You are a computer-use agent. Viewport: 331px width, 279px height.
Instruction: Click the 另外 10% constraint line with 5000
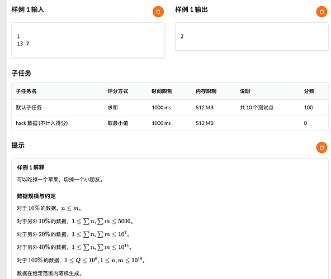tap(75, 222)
